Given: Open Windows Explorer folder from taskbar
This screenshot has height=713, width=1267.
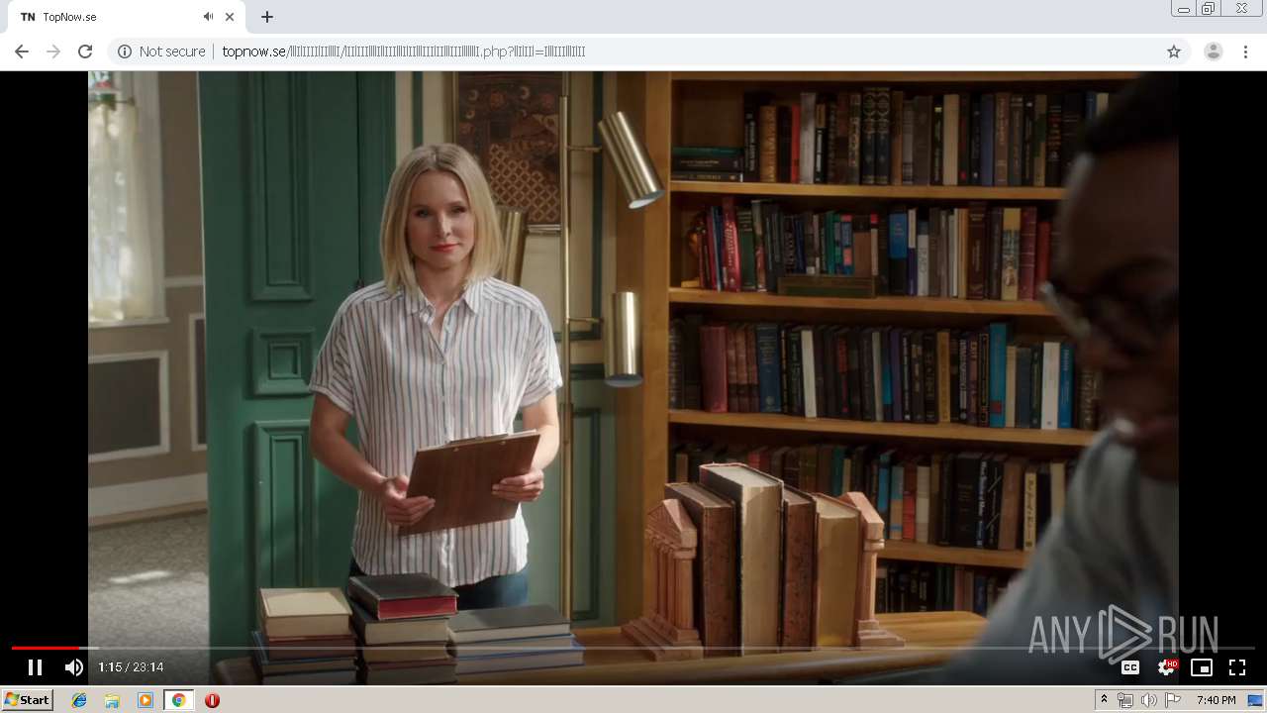Looking at the screenshot, I should click(x=112, y=700).
